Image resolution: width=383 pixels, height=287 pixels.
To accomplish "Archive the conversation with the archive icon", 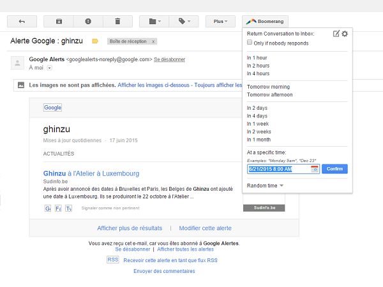I will tap(59, 22).
